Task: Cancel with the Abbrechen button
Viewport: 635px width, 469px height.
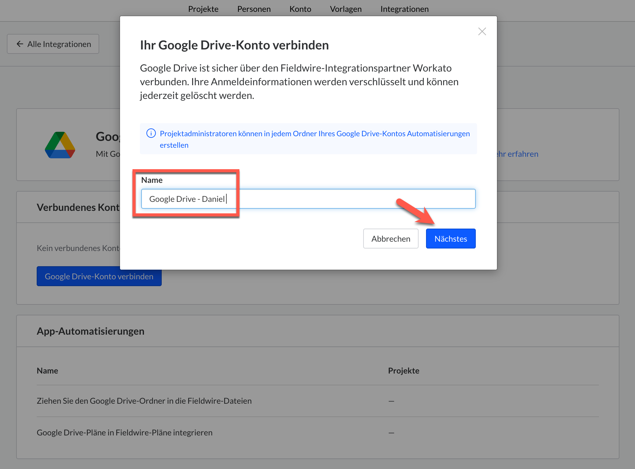Action: (x=391, y=239)
